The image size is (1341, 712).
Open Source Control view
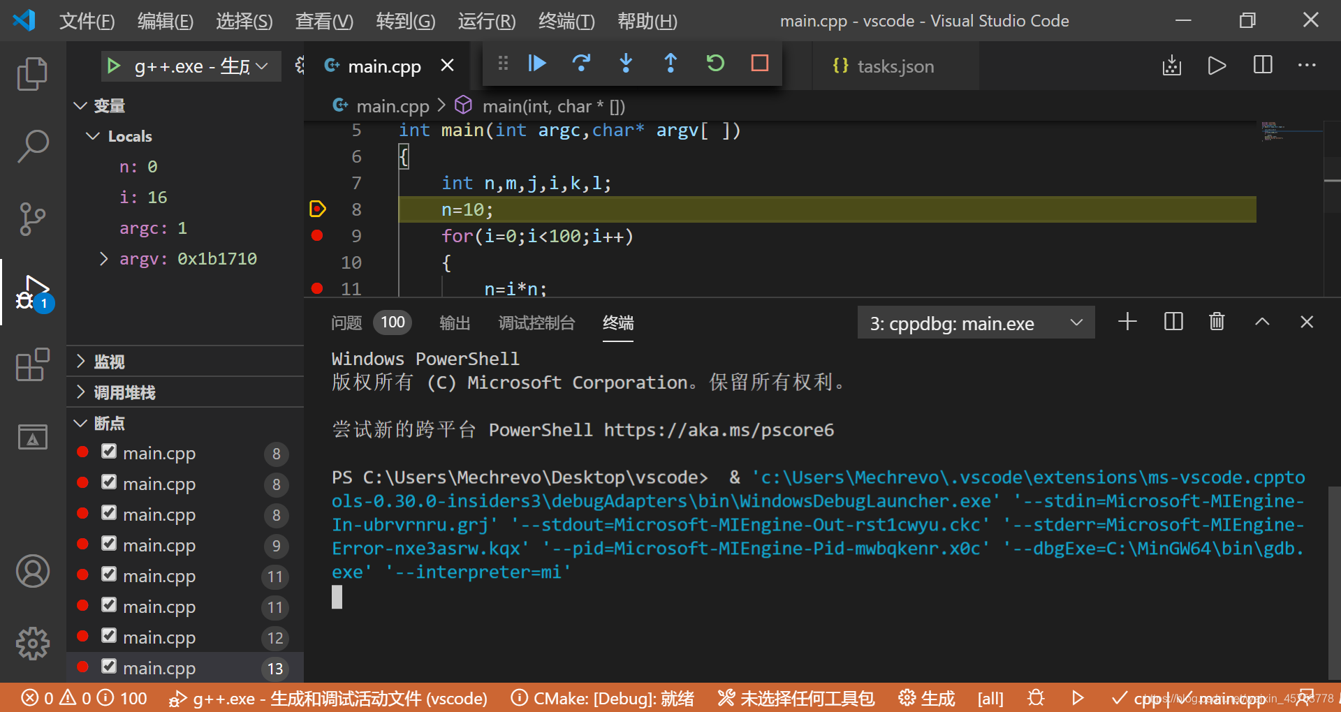click(32, 218)
